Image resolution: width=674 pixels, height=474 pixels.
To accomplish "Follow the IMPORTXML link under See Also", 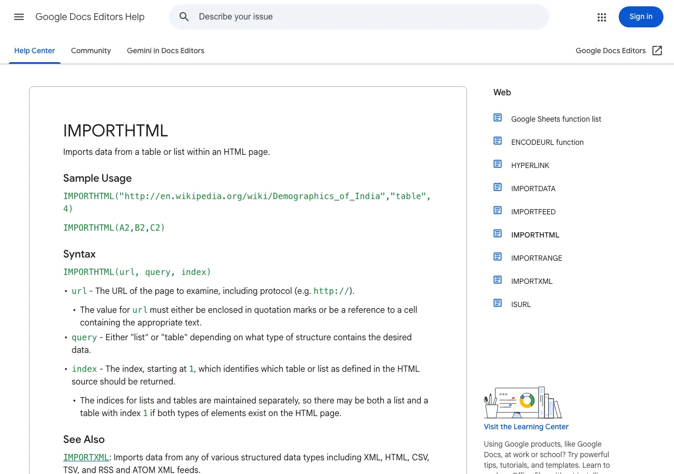I will coord(86,457).
